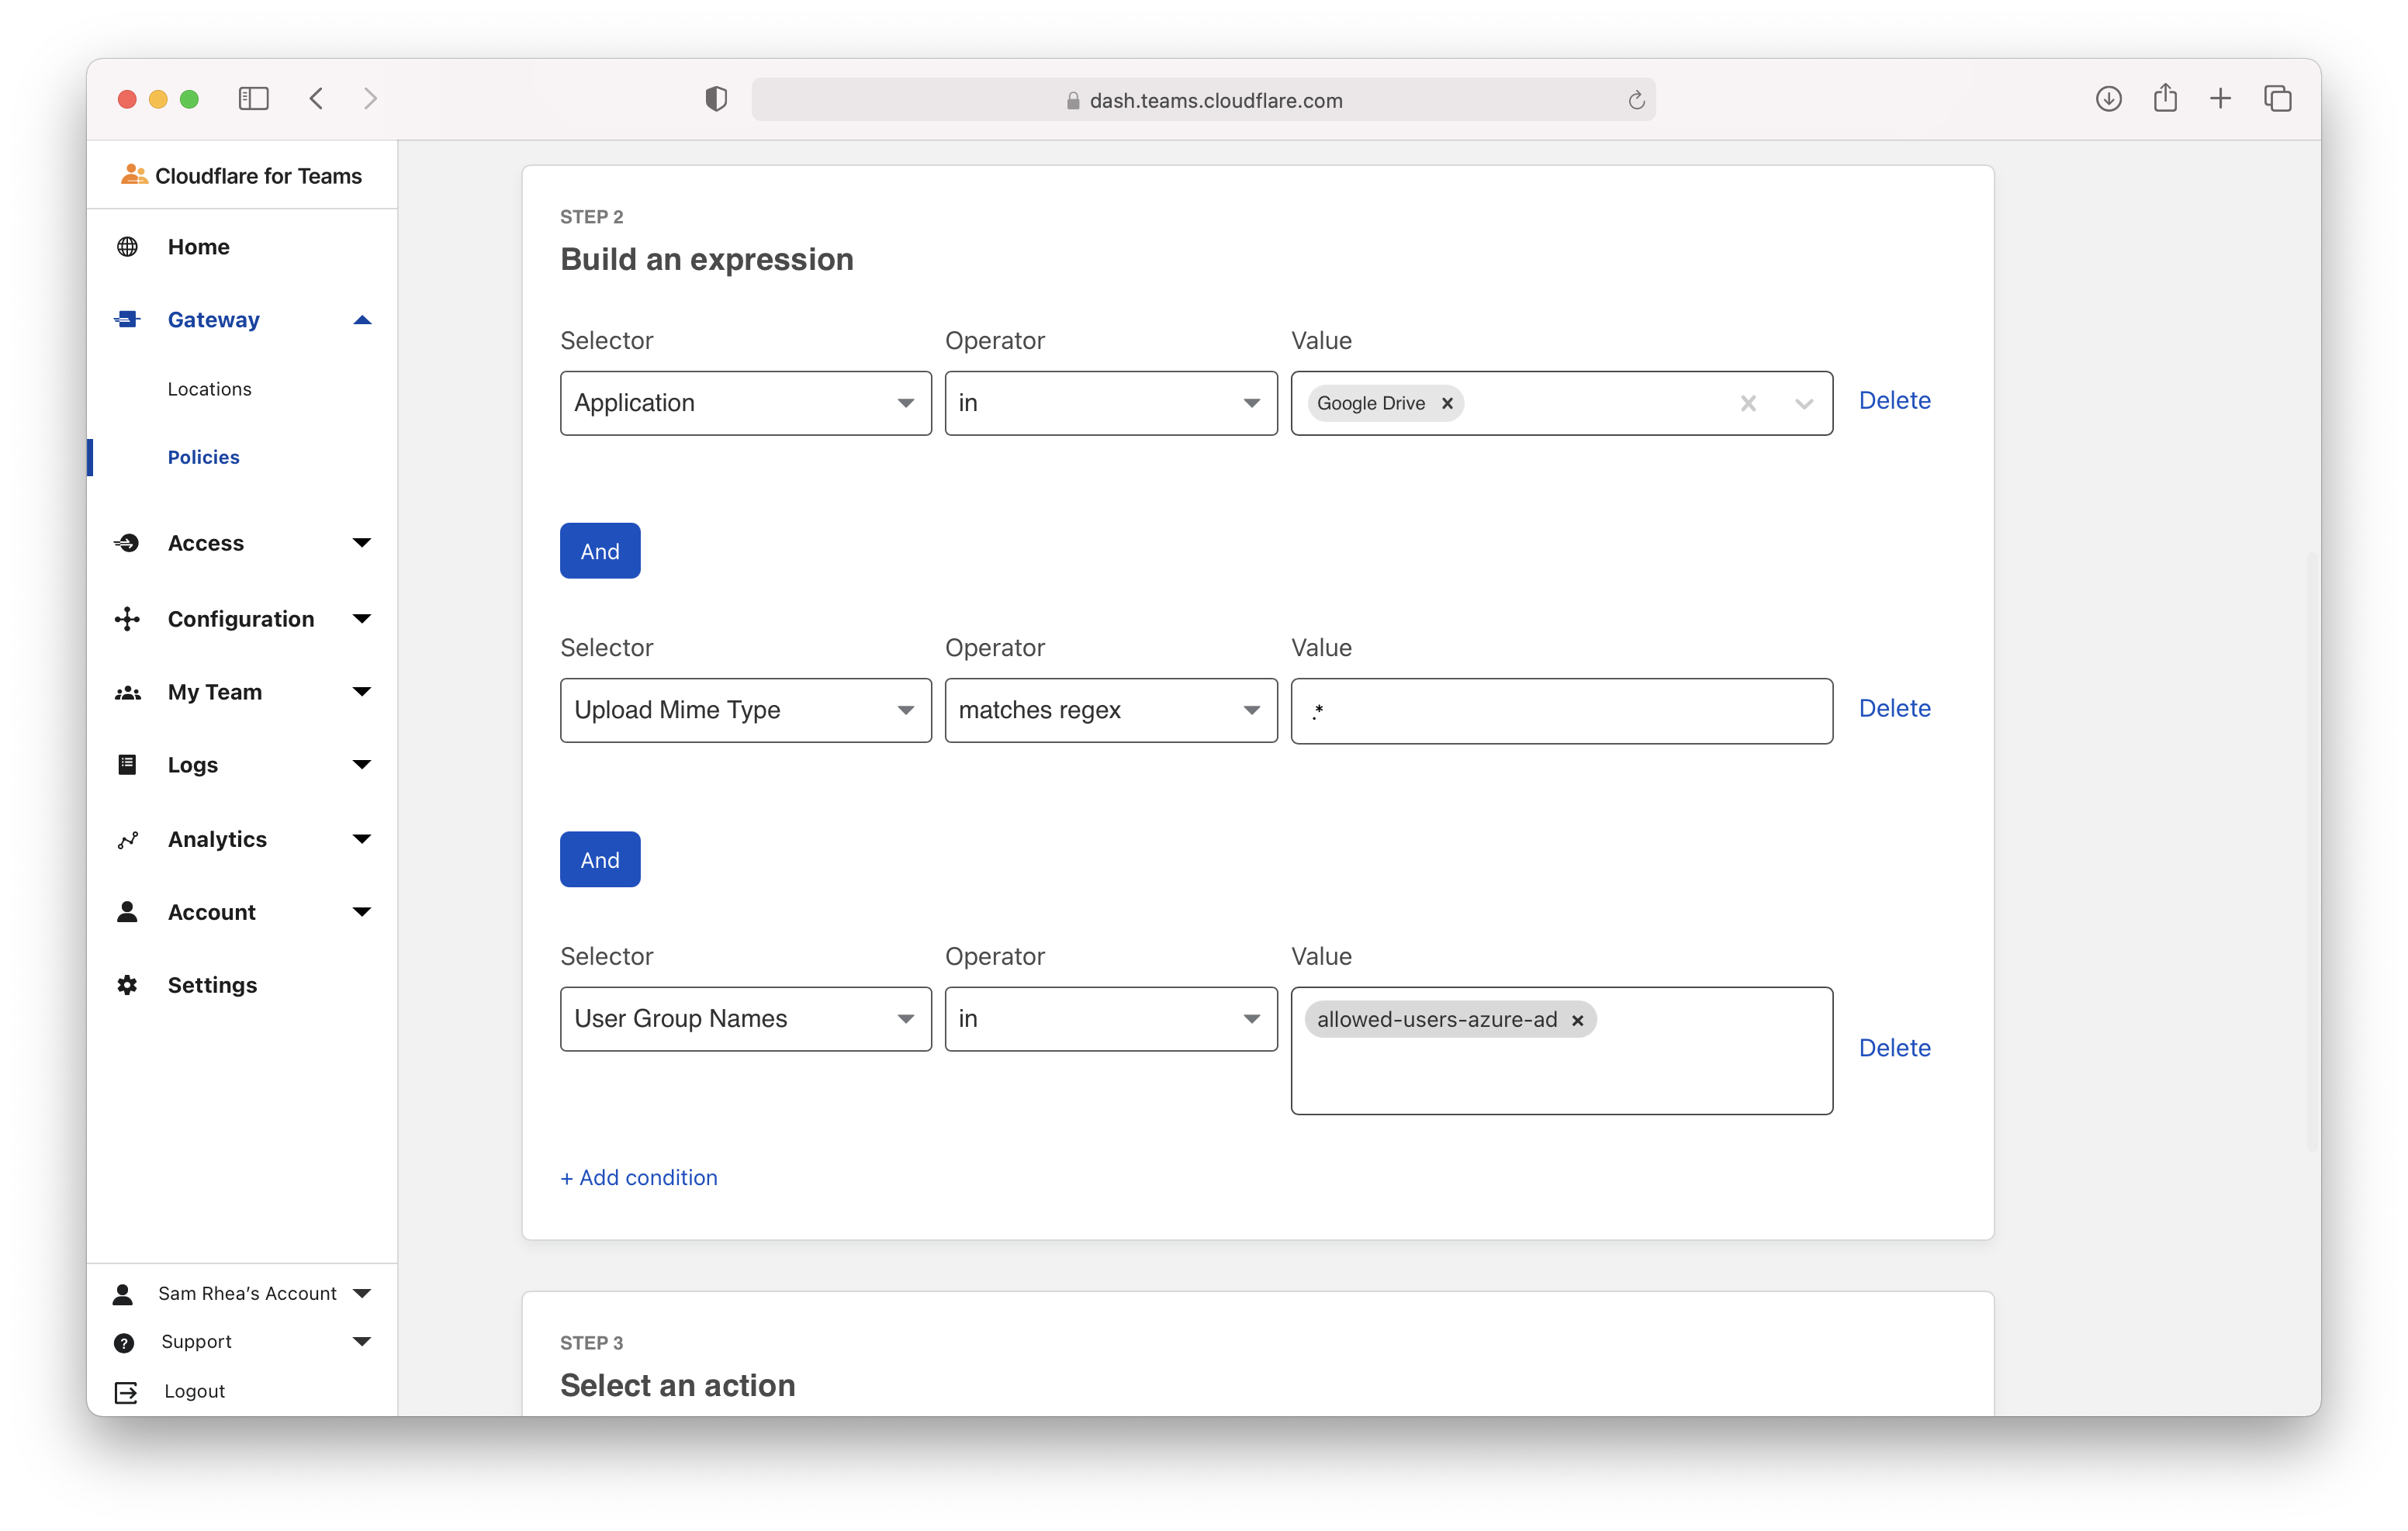Open the Application selector dropdown
Image resolution: width=2408 pixels, height=1531 pixels.
(745, 403)
